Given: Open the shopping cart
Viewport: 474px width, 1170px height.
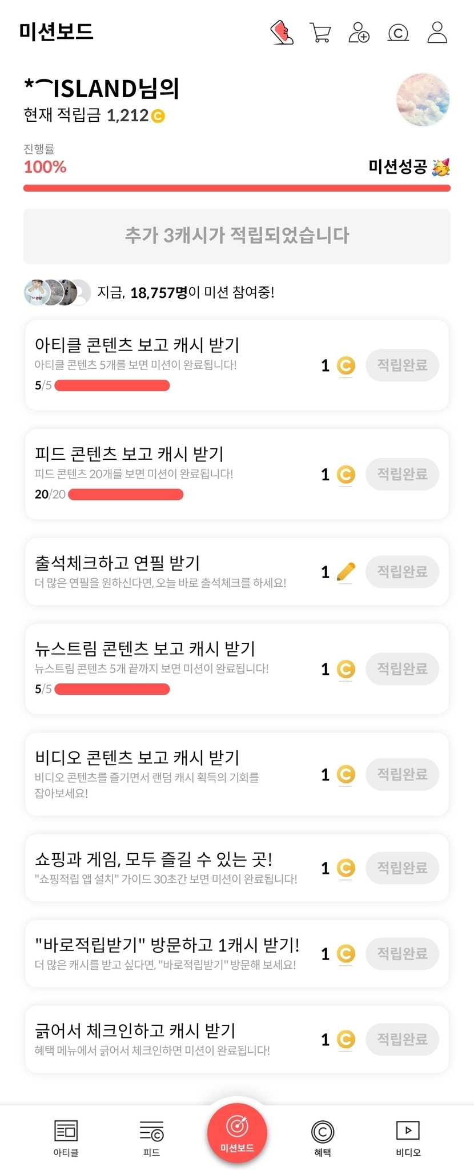Looking at the screenshot, I should 320,33.
